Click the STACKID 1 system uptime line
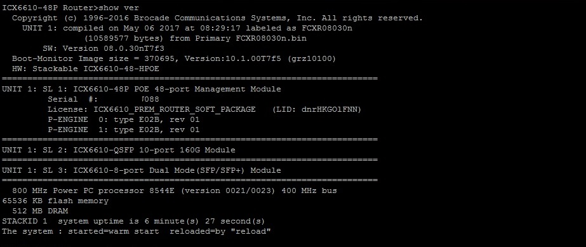This screenshot has width=586, height=247. pos(133,221)
